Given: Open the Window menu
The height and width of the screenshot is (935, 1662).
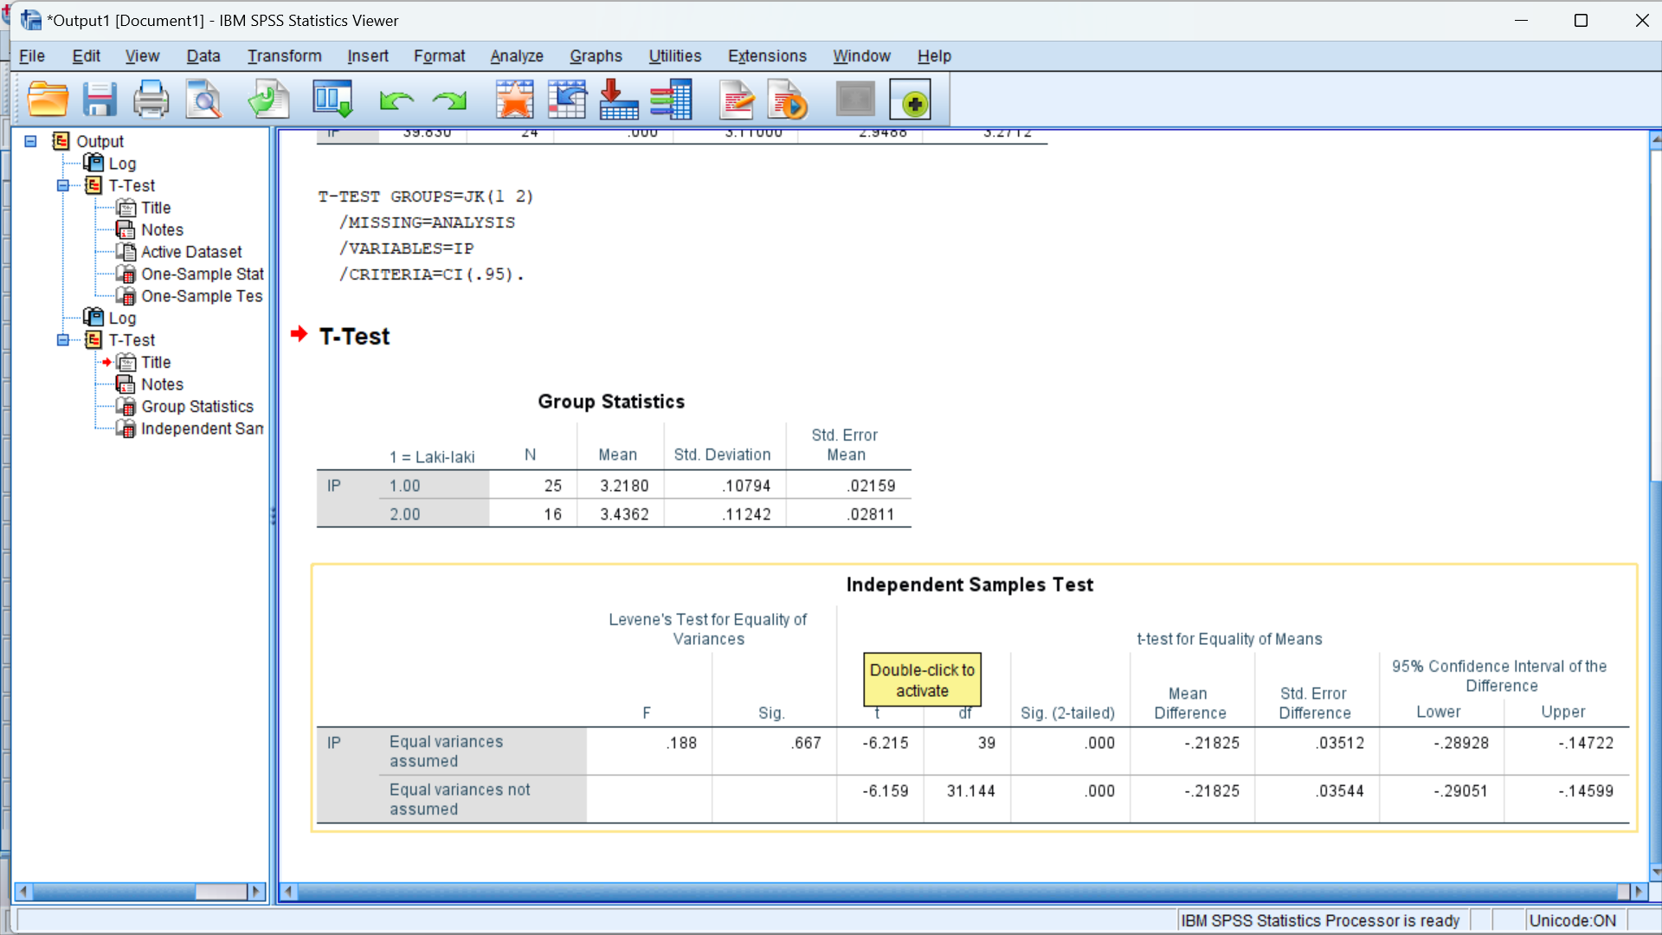Looking at the screenshot, I should (861, 56).
